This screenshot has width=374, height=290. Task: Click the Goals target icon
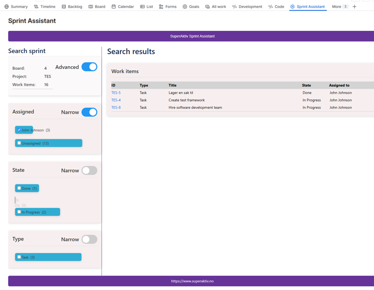click(x=185, y=7)
